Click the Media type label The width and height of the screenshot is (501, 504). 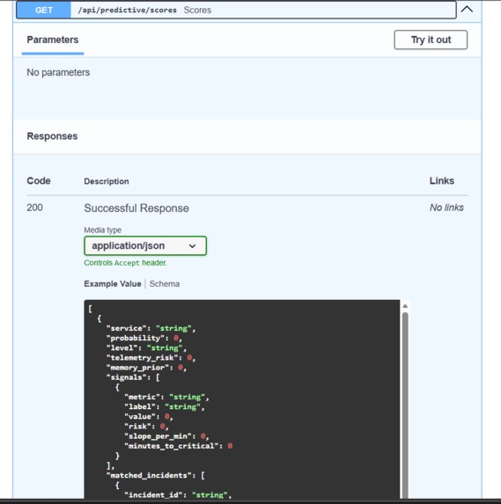pyautogui.click(x=103, y=230)
